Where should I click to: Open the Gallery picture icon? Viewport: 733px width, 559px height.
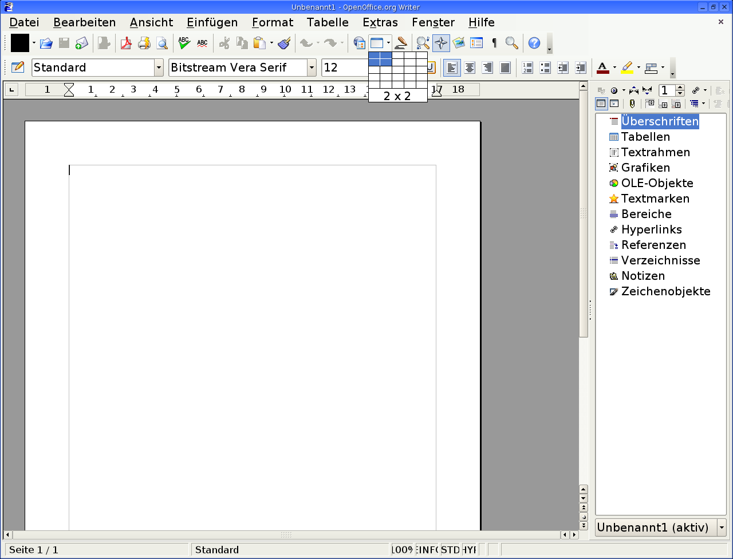point(459,43)
